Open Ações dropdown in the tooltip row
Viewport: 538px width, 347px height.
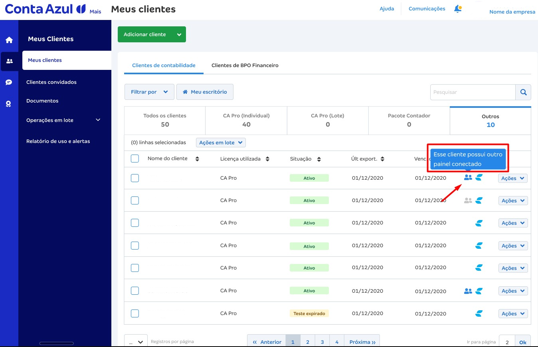click(513, 178)
